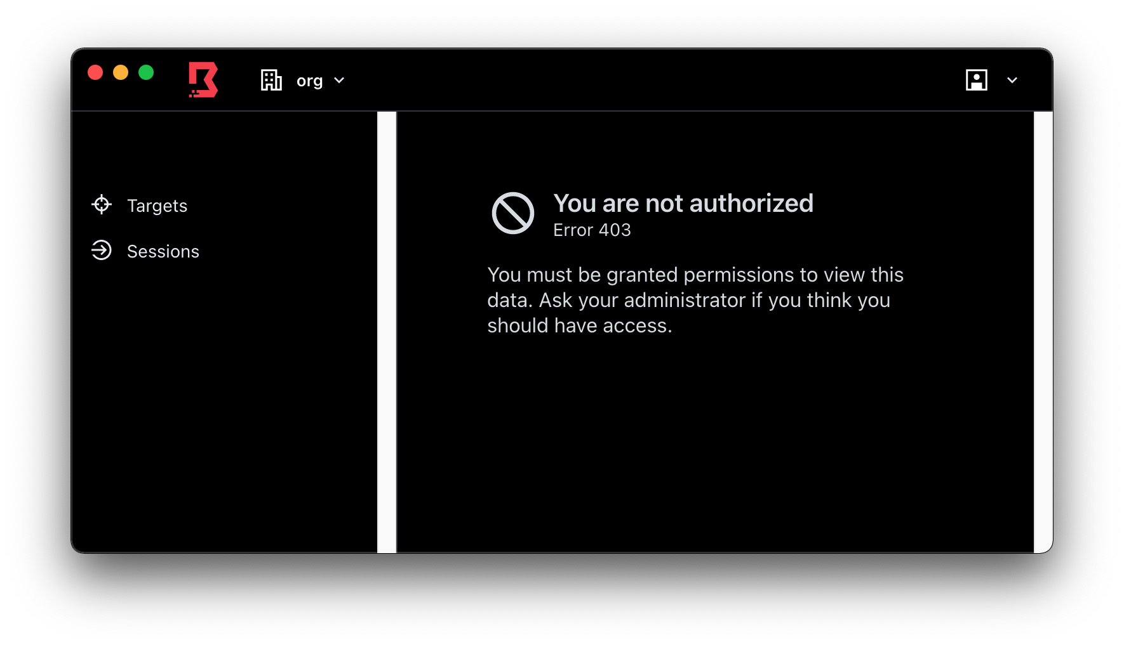Click the permissions explanation text

pos(695,299)
